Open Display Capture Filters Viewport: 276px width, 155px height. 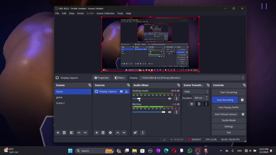coord(120,78)
